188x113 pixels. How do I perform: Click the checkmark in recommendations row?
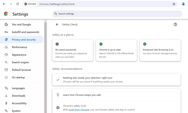click(58, 80)
